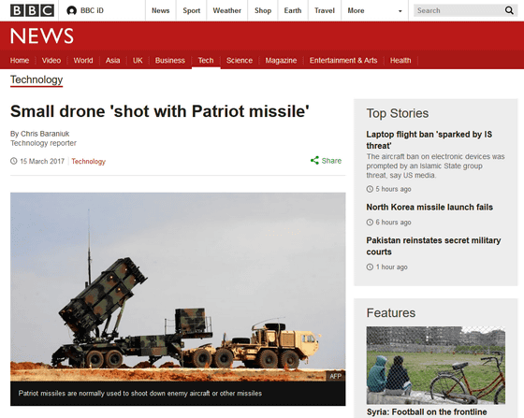524x418 pixels.
Task: Click the green Share icon
Action: coord(314,161)
